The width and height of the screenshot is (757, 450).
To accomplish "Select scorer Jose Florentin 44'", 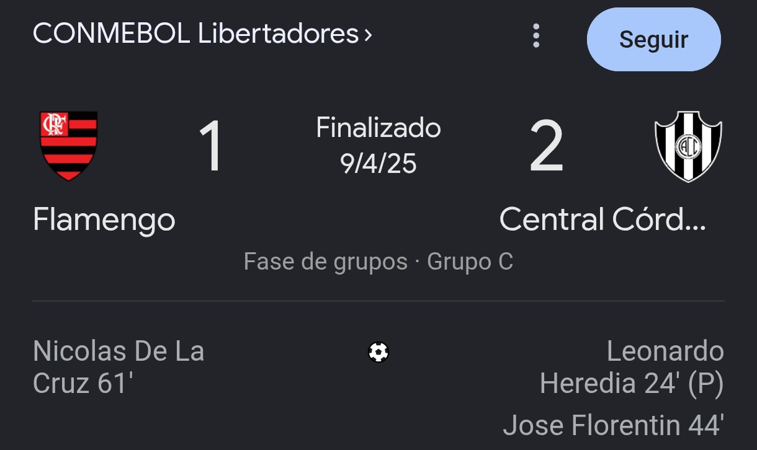I will click(x=613, y=425).
